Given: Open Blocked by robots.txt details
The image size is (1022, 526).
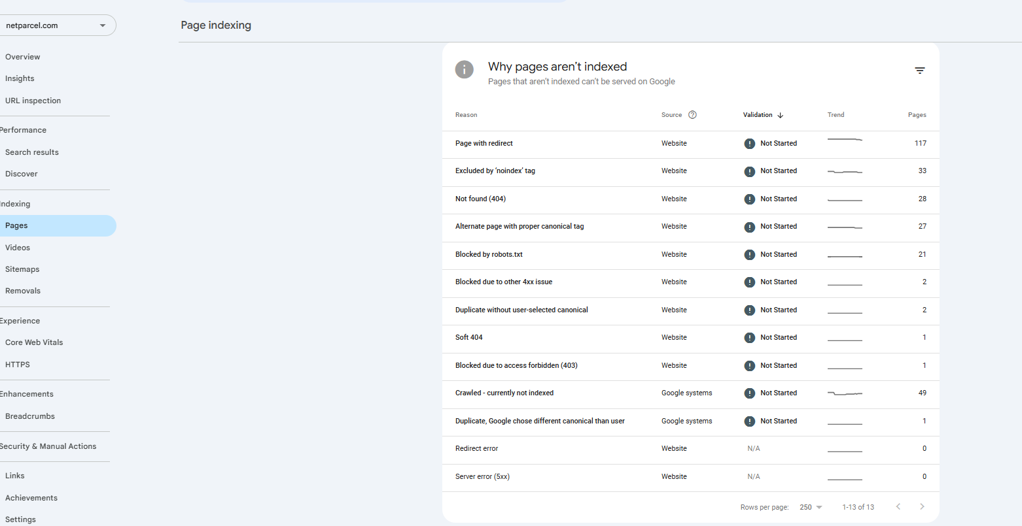Looking at the screenshot, I should [x=489, y=254].
